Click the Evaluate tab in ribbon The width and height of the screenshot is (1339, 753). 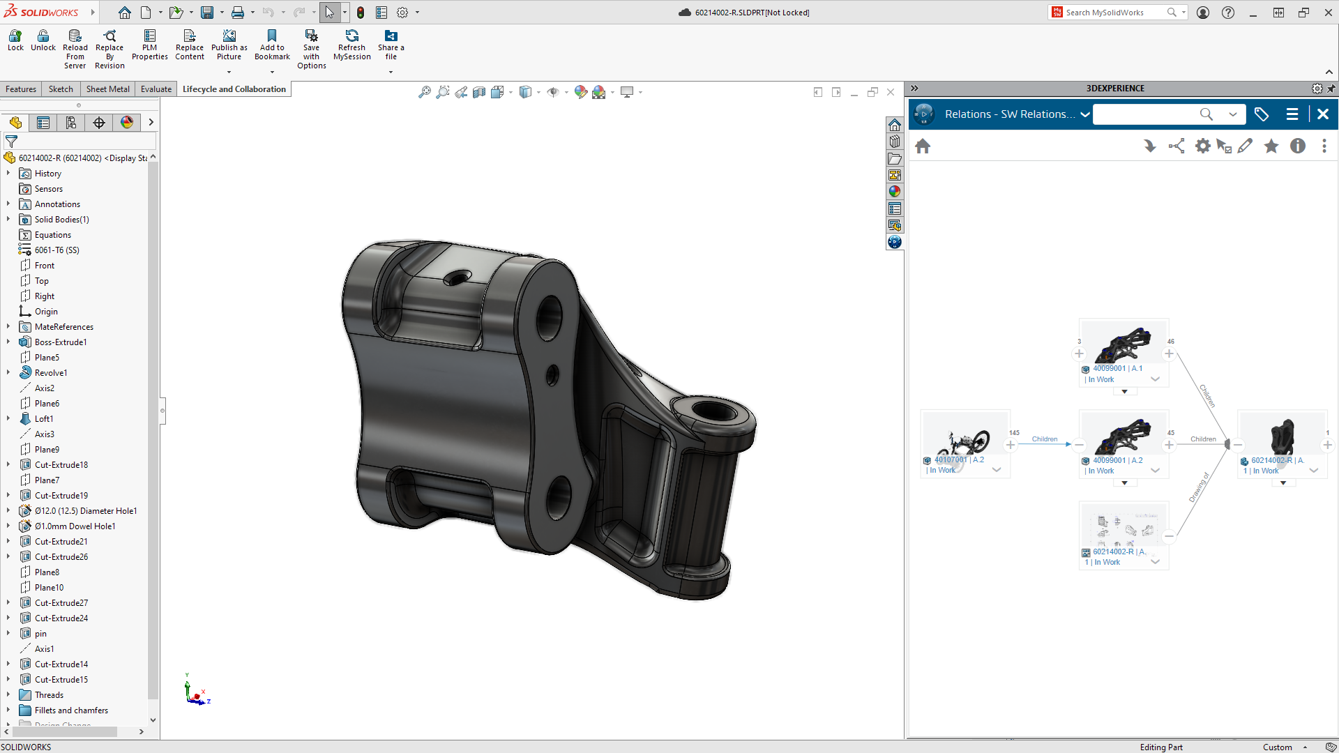click(155, 89)
